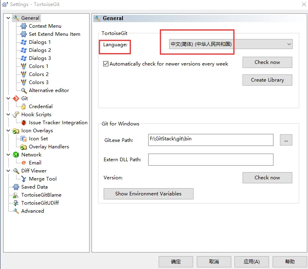Click the TortoiseGitUDiff icon
This screenshot has width=308, height=269.
[16, 203]
